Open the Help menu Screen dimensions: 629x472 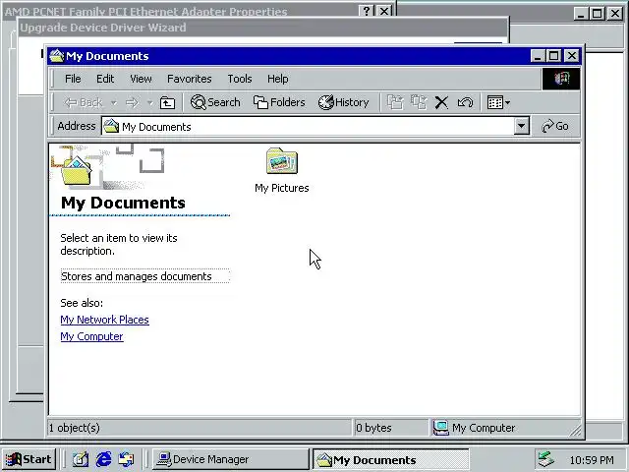[277, 79]
